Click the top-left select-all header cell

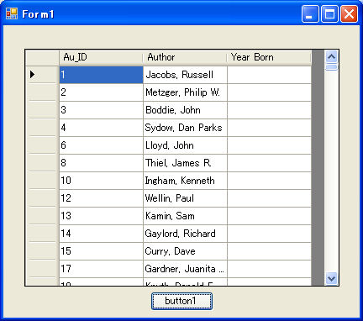pyautogui.click(x=42, y=58)
